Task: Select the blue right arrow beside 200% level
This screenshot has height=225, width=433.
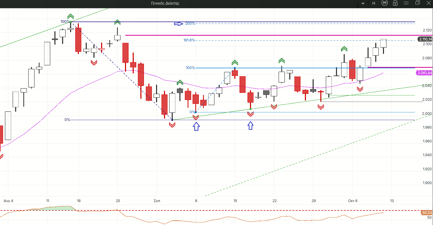Action: (178, 24)
